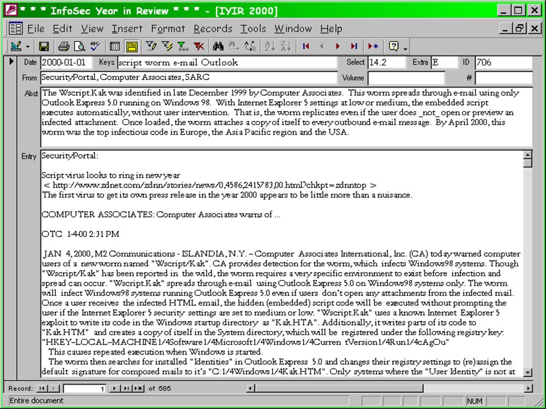Click the form control icon left of File
546x409 pixels.
coord(16,28)
